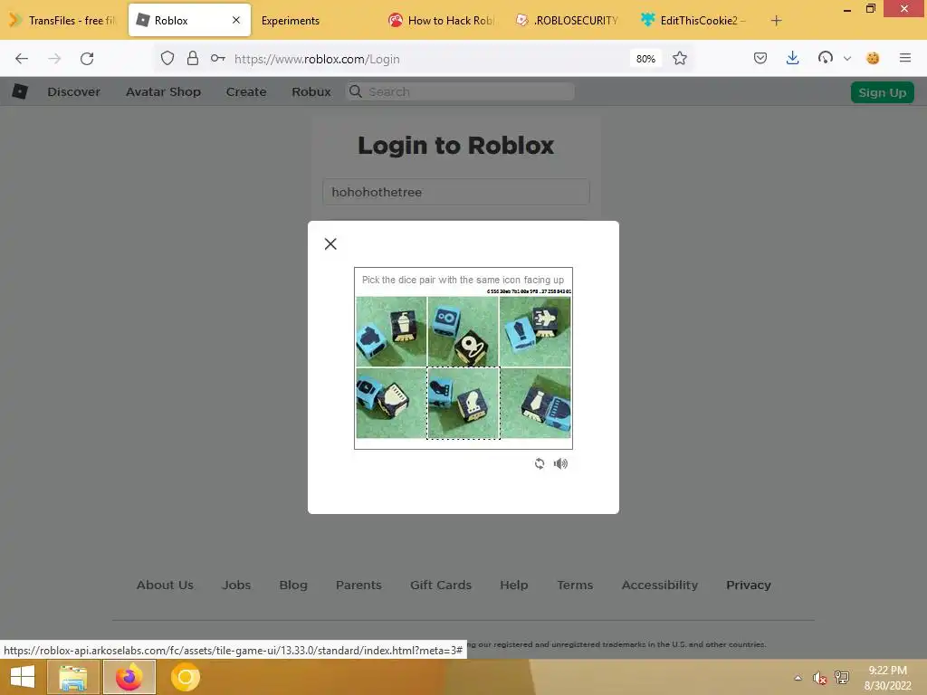927x695 pixels.
Task: Click the URL address bar
Action: pyautogui.click(x=425, y=59)
